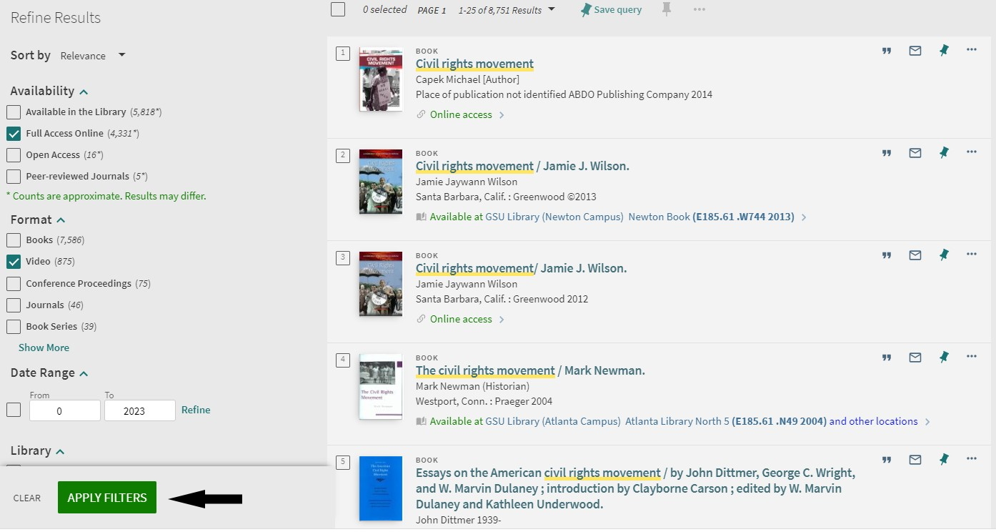Image resolution: width=996 pixels, height=532 pixels.
Task: Show citation for the Essays result
Action: (887, 459)
